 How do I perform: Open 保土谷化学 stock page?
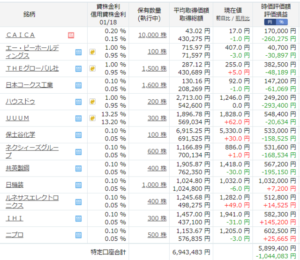coord(21,135)
